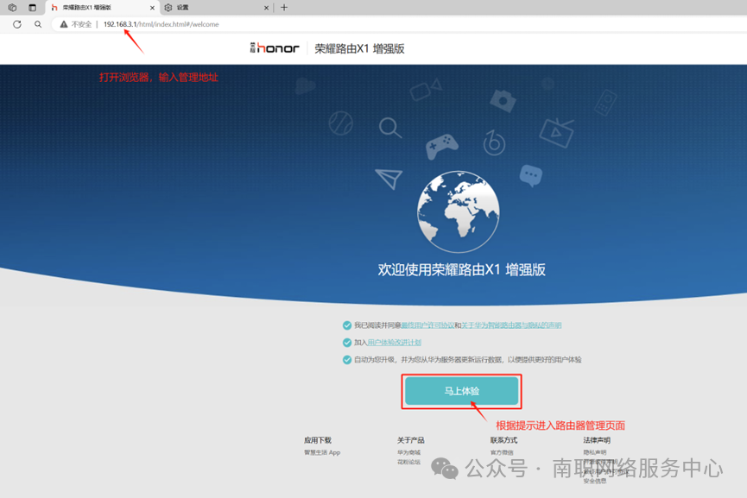The height and width of the screenshot is (498, 747).
Task: Open the 隐私声明 footer link
Action: [x=594, y=452]
